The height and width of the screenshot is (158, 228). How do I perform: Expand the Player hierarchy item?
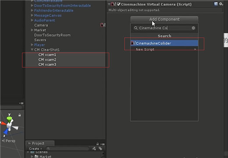pos(32,45)
